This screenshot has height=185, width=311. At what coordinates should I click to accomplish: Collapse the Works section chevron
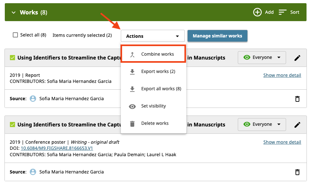(x=13, y=12)
